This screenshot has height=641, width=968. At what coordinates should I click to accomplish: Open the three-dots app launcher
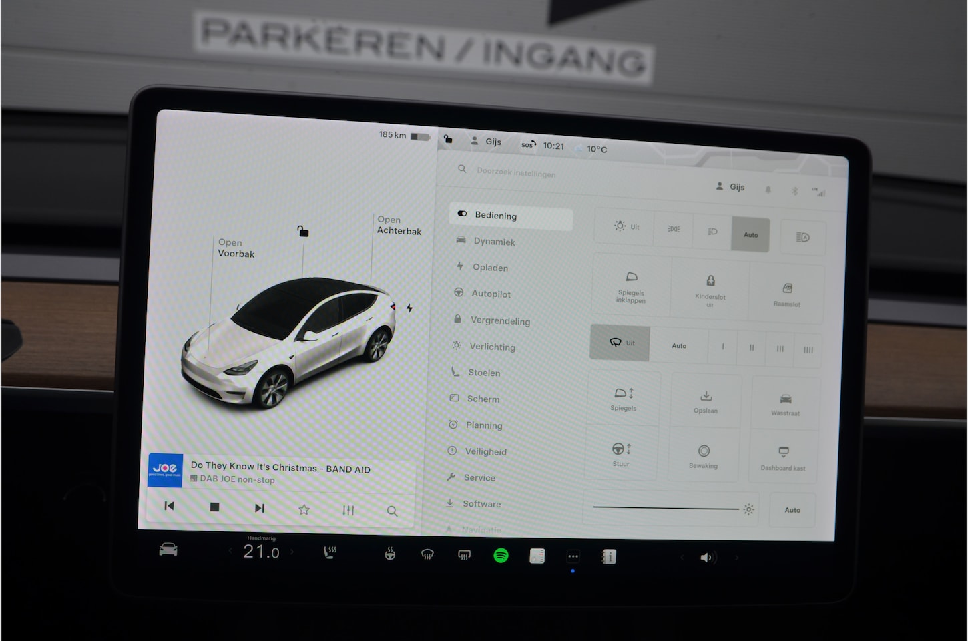coord(573,556)
